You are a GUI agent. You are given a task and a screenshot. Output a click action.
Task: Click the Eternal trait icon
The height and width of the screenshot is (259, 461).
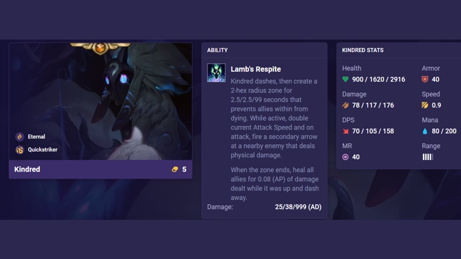tap(20, 136)
